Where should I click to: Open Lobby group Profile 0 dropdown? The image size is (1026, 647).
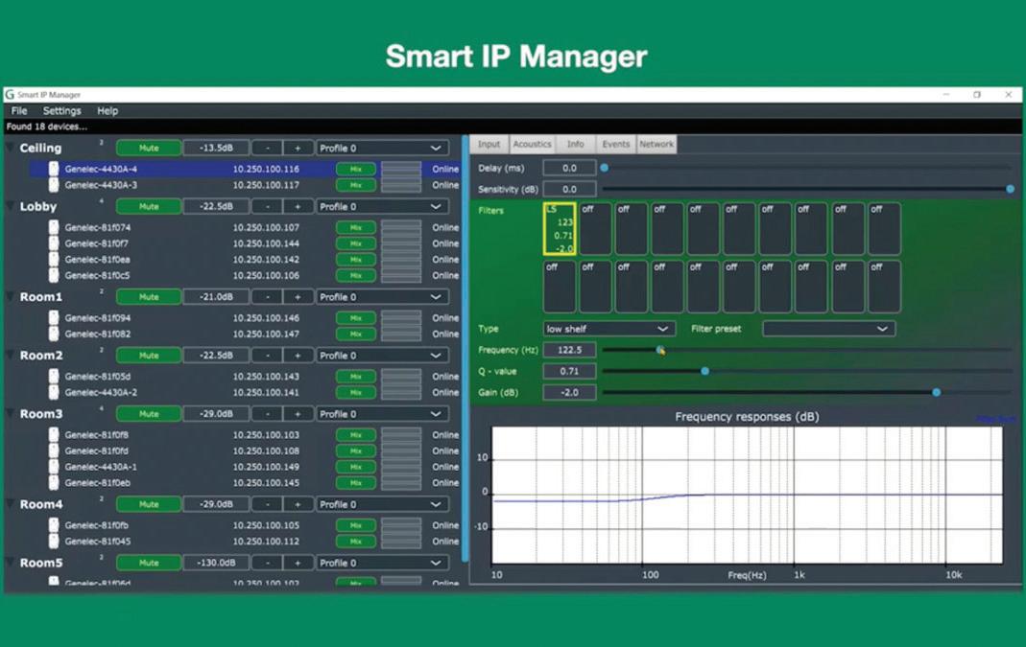coord(383,206)
